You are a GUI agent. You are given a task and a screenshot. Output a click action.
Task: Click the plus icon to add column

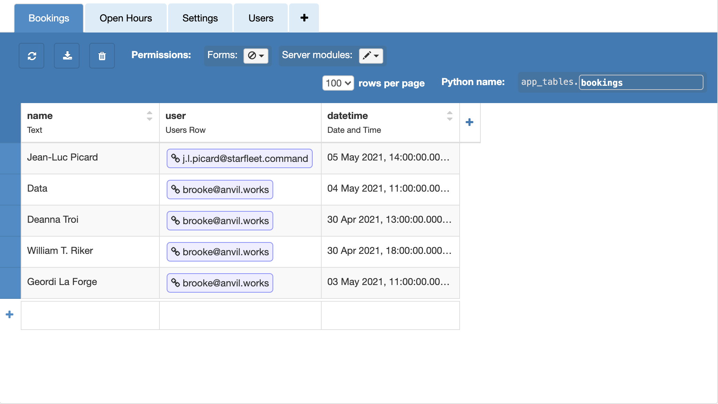point(469,122)
